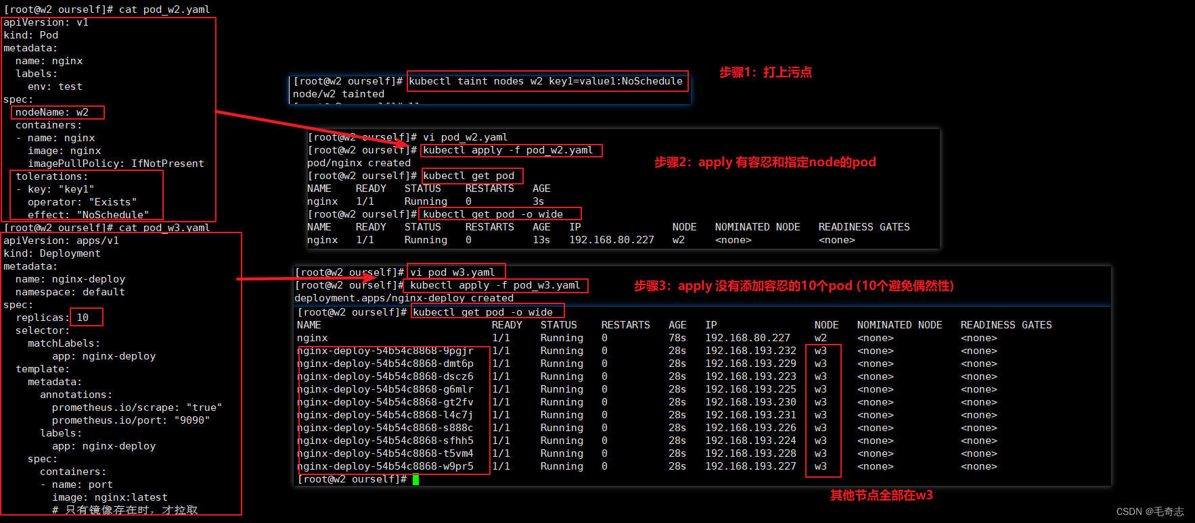Click the green terminal cursor at last prompt
The width and height of the screenshot is (1195, 523).
pyautogui.click(x=415, y=480)
